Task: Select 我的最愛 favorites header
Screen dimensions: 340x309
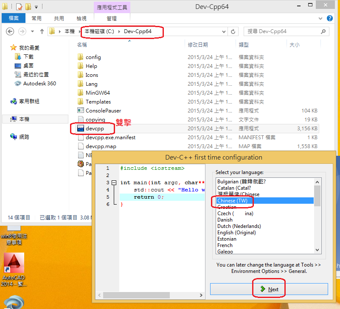Action: coord(25,48)
